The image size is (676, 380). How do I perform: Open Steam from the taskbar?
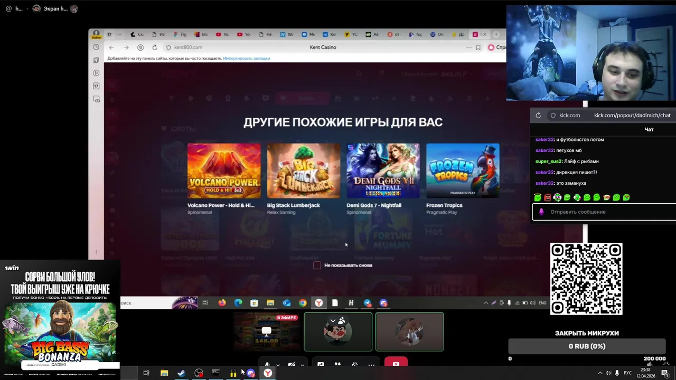point(181,373)
